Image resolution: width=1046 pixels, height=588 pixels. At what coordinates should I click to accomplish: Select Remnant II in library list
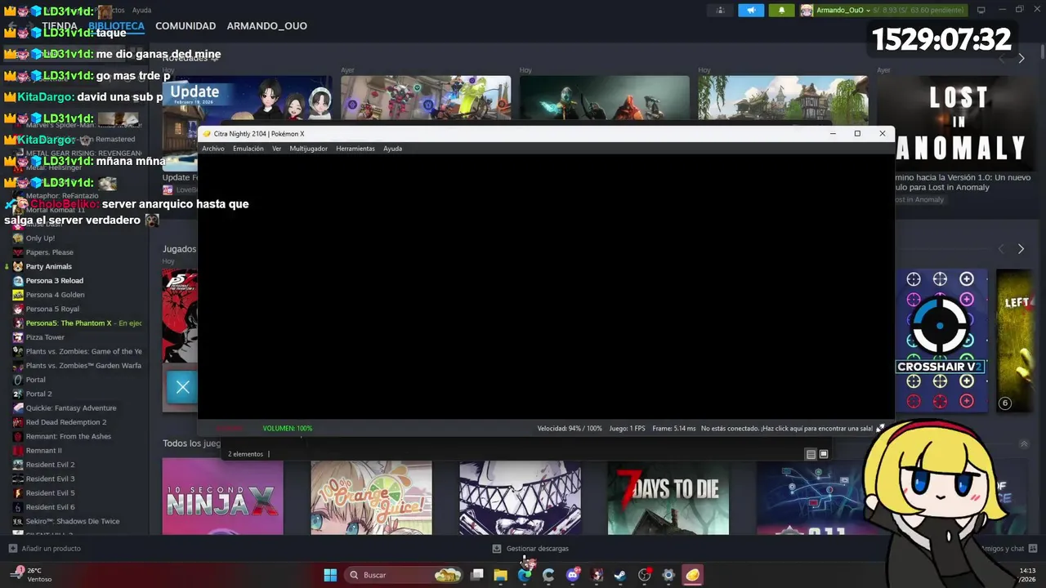click(43, 451)
